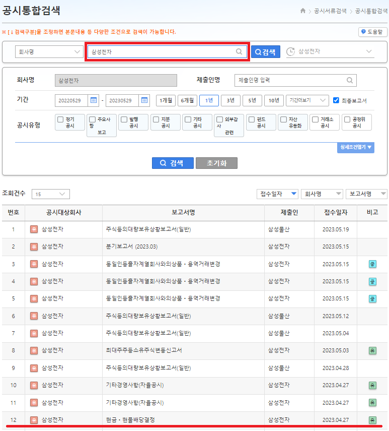The image size is (389, 431).
Task: Open the end date calendar picker
Action: pos(144,100)
